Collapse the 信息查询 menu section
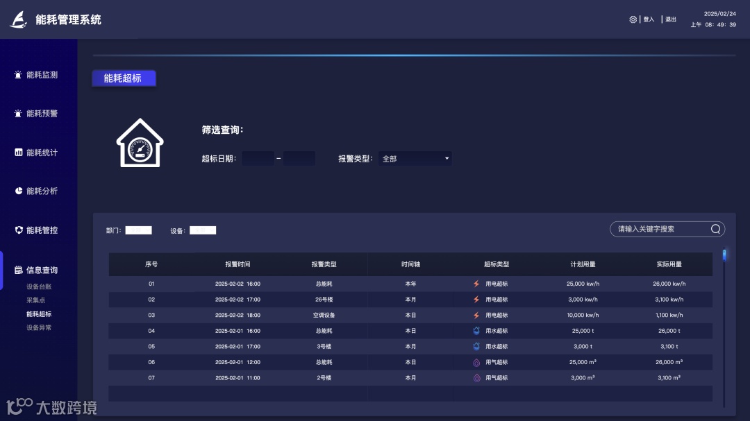 click(42, 270)
